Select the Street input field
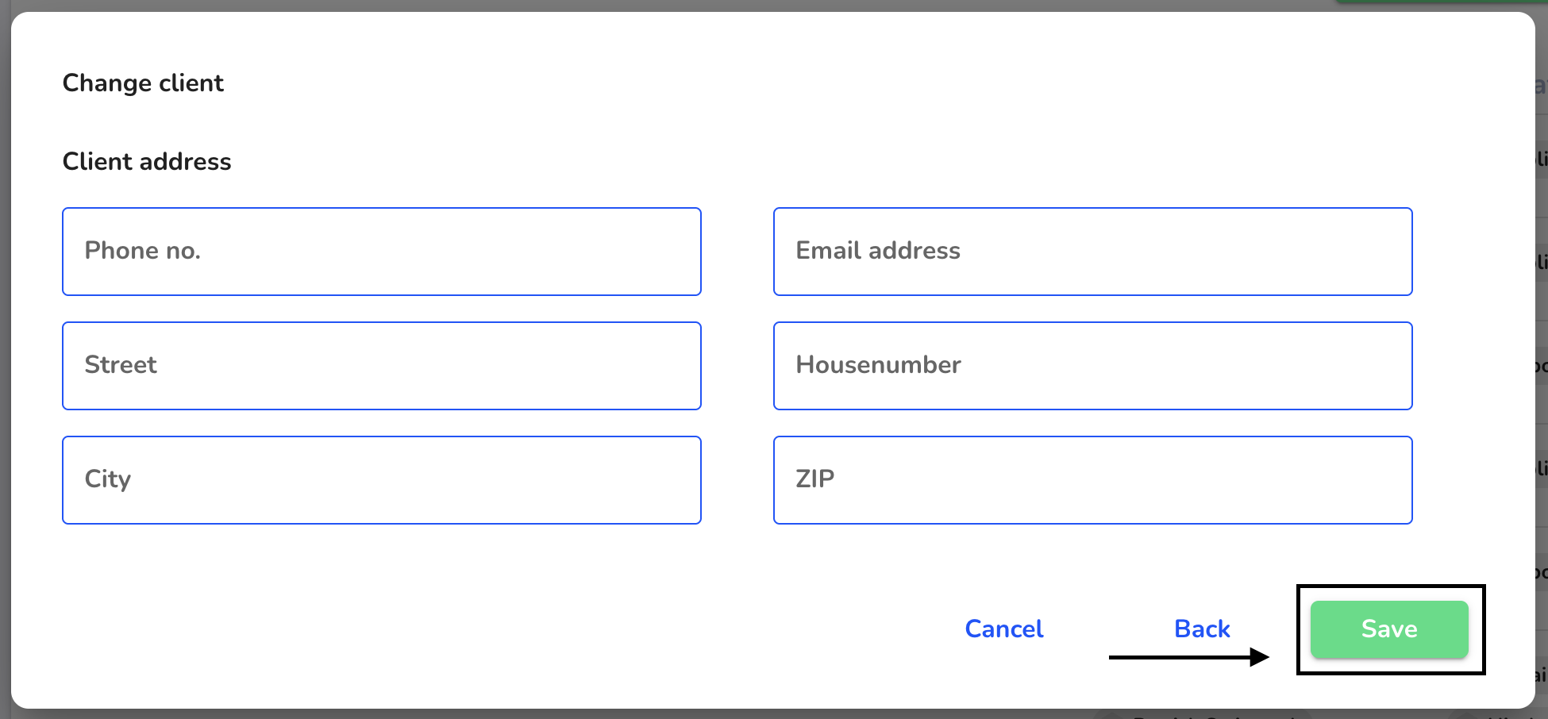This screenshot has height=719, width=1548. click(382, 366)
